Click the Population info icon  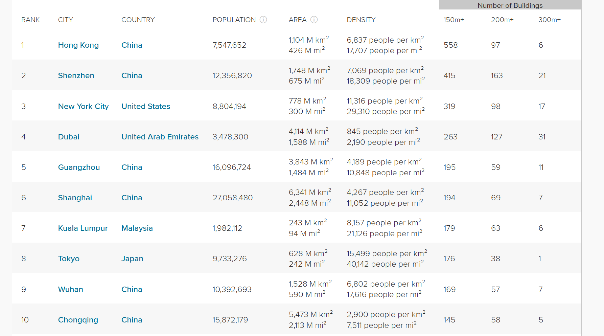263,20
